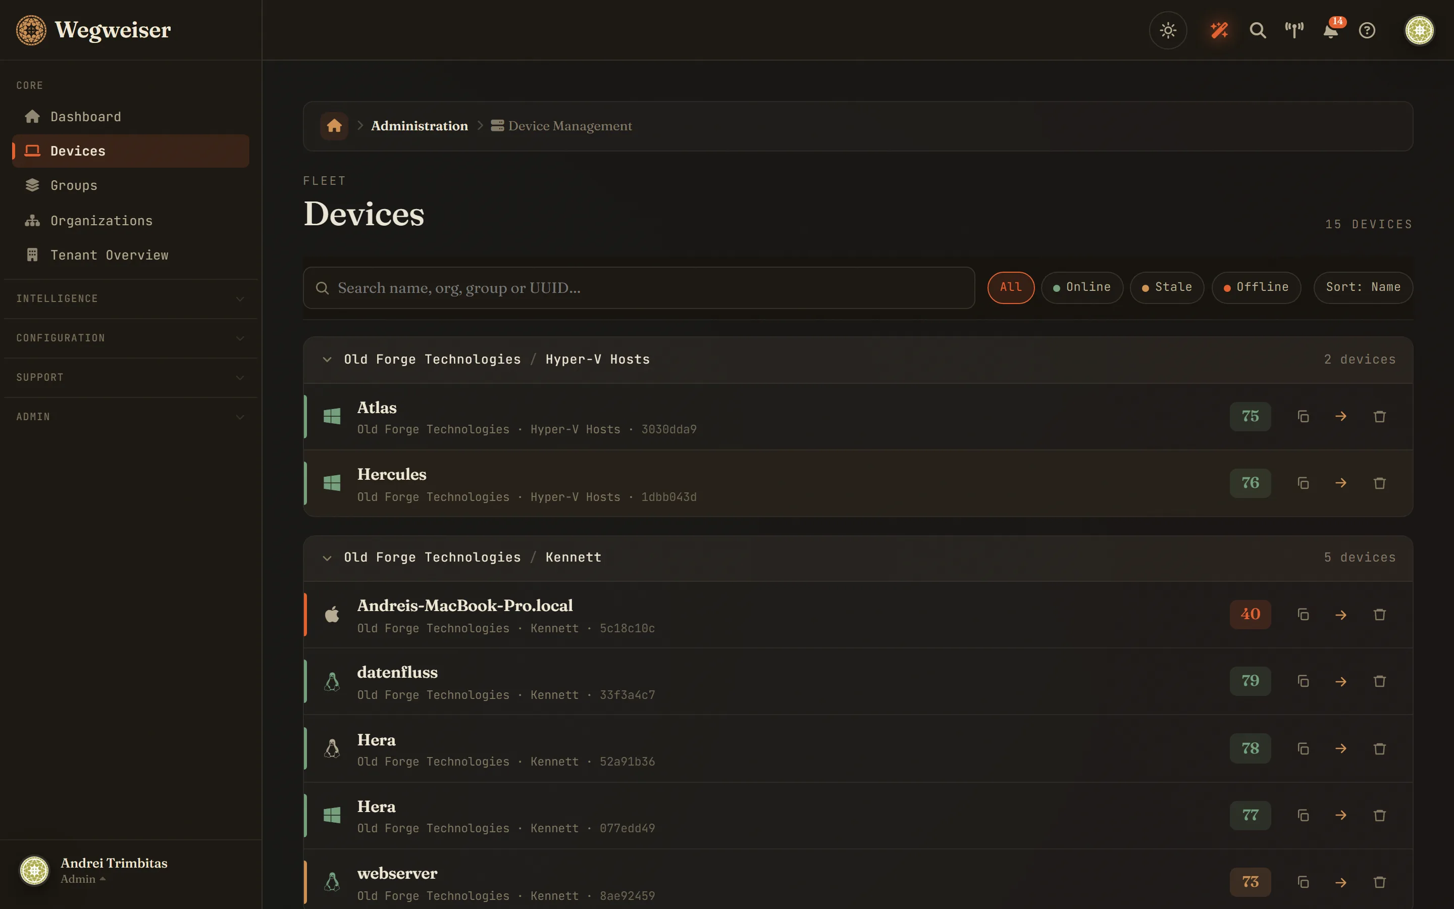Screen dimensions: 1454x909
Task: Open the broadcast tower icon
Action: coord(1294,30)
